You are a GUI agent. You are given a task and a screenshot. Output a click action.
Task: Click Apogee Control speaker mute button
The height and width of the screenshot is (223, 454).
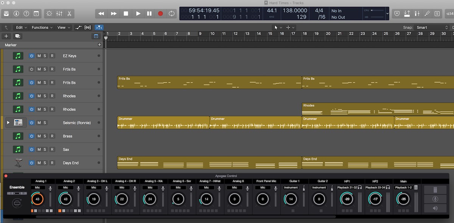tap(435, 208)
